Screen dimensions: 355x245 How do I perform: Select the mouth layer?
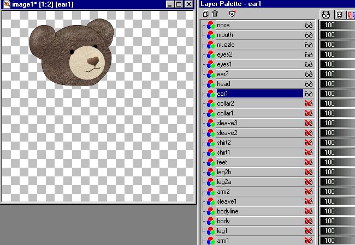click(257, 35)
